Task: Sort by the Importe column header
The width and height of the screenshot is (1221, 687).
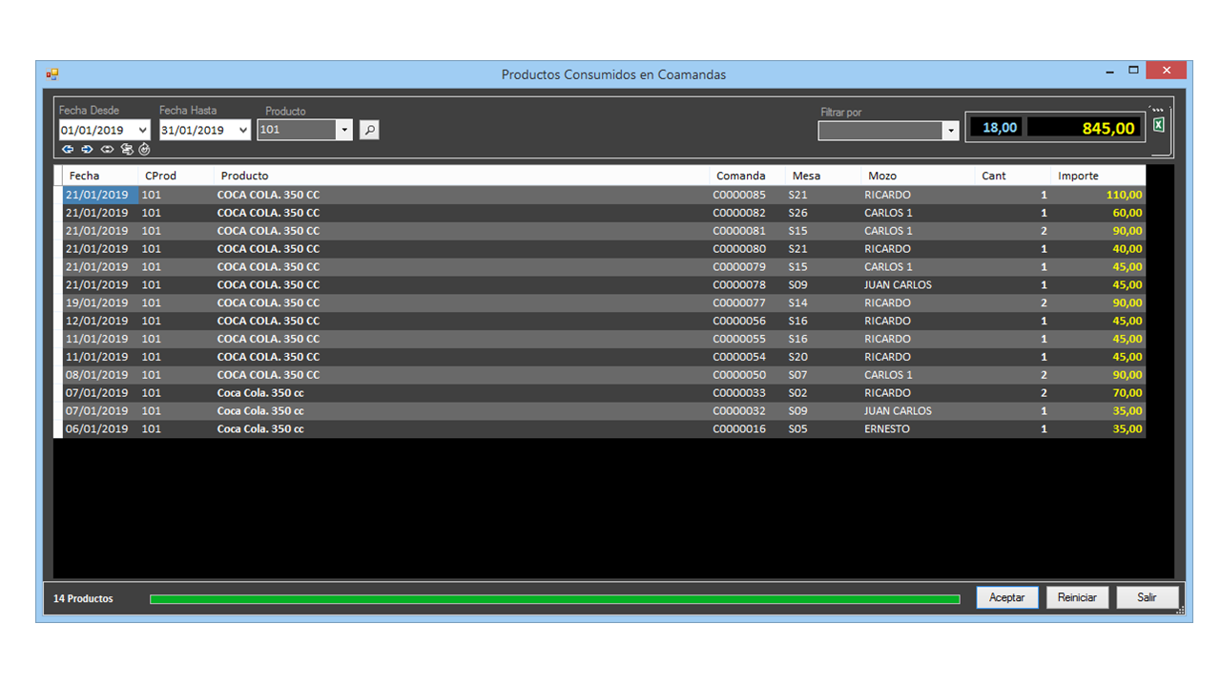Action: click(1078, 176)
